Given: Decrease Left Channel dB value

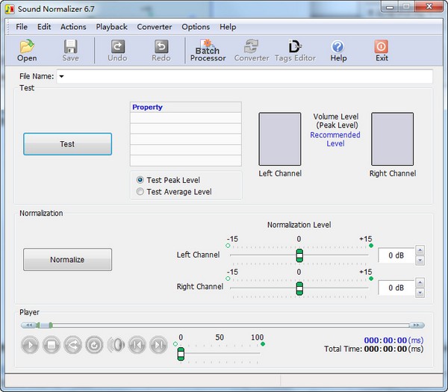Looking at the screenshot, I should tap(420, 261).
